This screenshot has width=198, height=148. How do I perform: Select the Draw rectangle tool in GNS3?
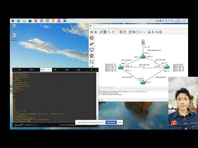tap(138, 32)
